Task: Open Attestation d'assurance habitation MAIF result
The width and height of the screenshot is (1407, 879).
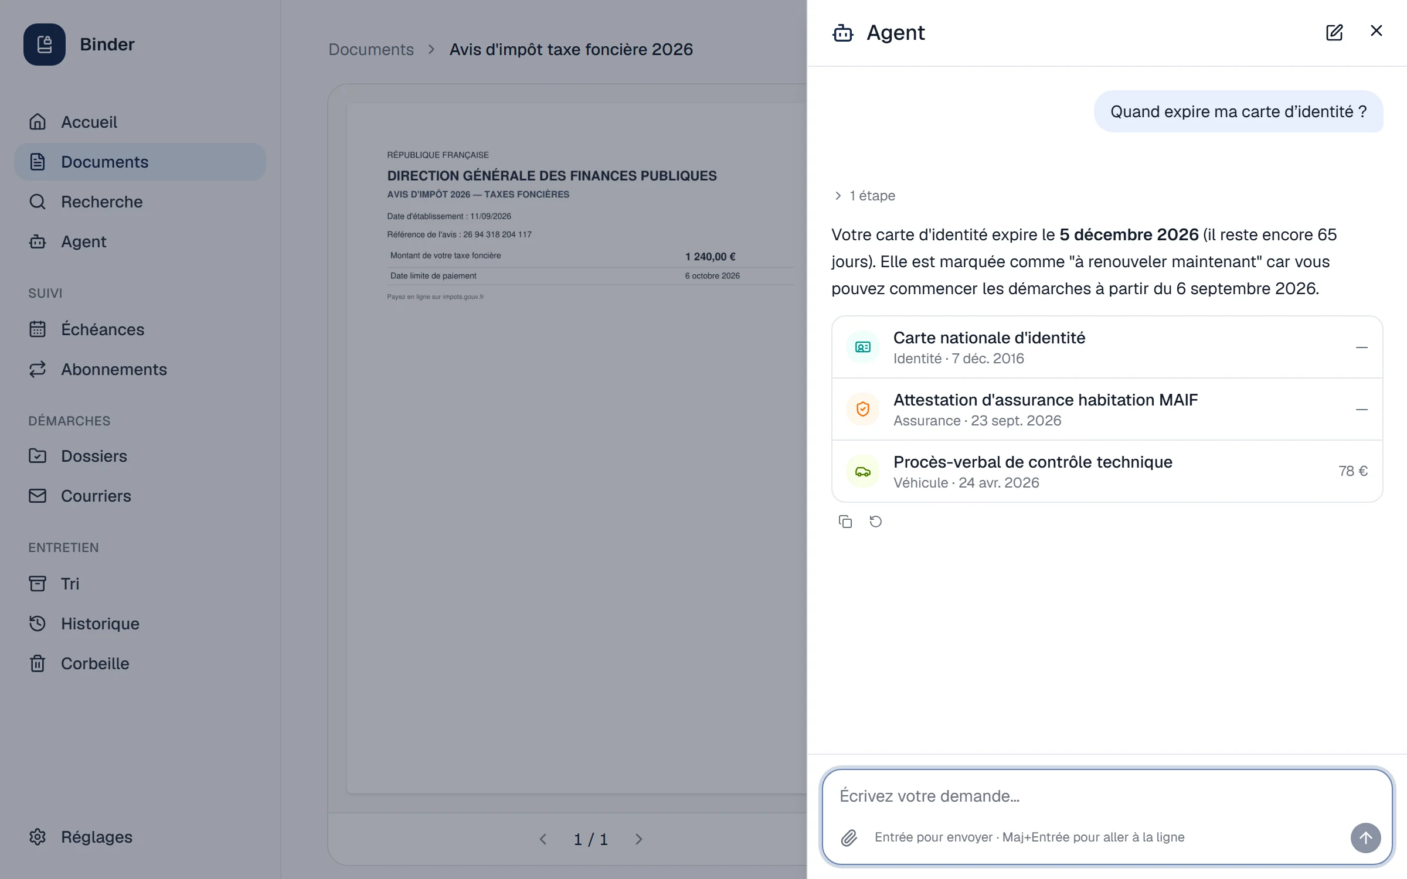Action: click(x=1107, y=410)
